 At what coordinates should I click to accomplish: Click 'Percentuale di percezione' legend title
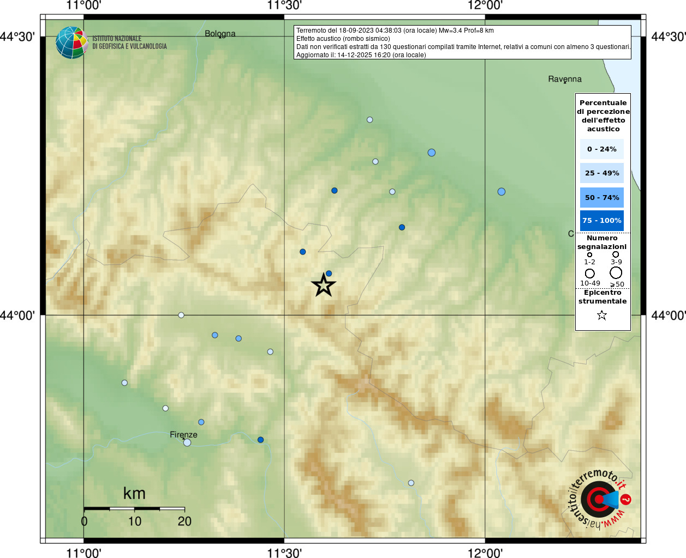point(603,116)
